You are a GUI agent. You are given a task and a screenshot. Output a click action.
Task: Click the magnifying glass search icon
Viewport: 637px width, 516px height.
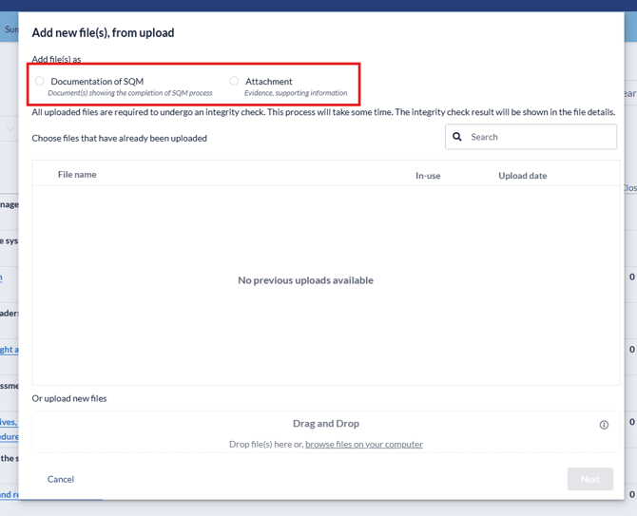457,137
